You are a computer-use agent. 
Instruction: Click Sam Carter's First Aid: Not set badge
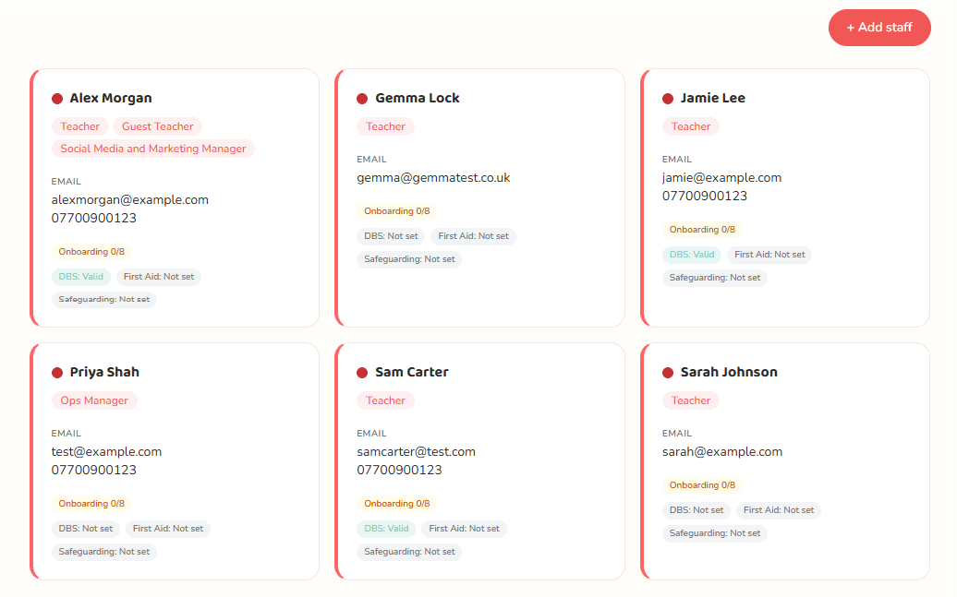[x=464, y=529]
